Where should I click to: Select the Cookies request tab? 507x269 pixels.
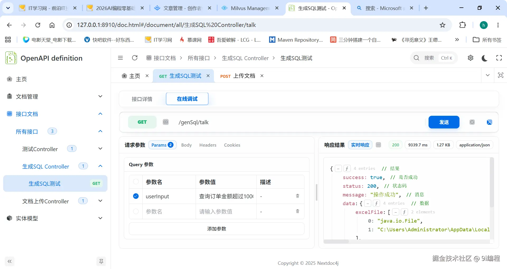[232, 145]
